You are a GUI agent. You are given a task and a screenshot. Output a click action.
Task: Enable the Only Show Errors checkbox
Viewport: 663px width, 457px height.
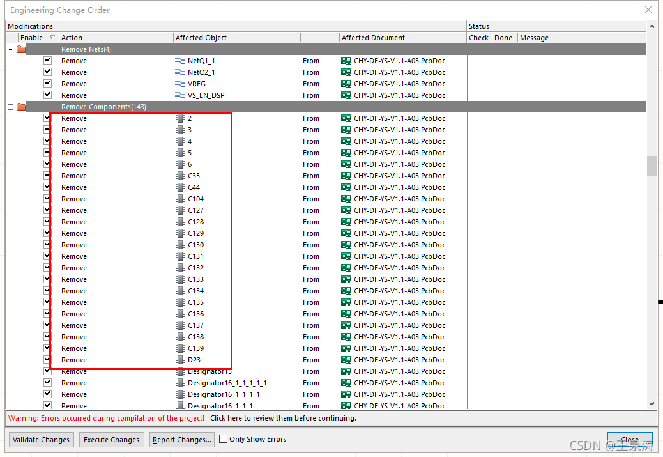point(223,439)
